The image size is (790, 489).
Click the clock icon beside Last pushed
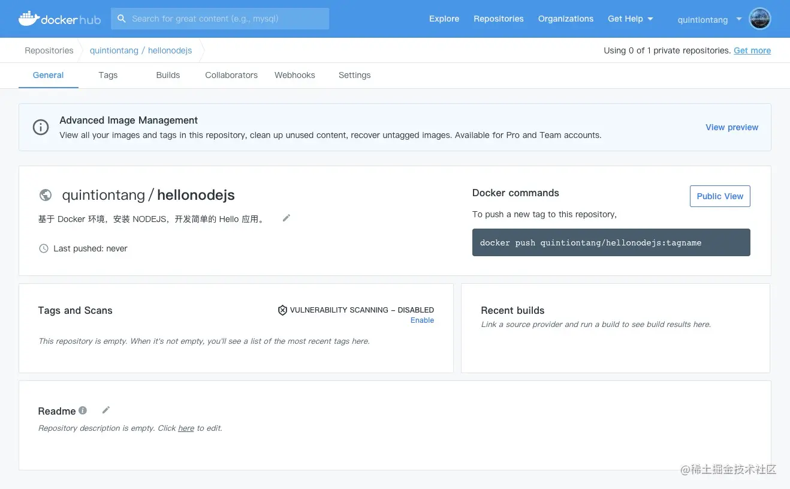pyautogui.click(x=44, y=248)
